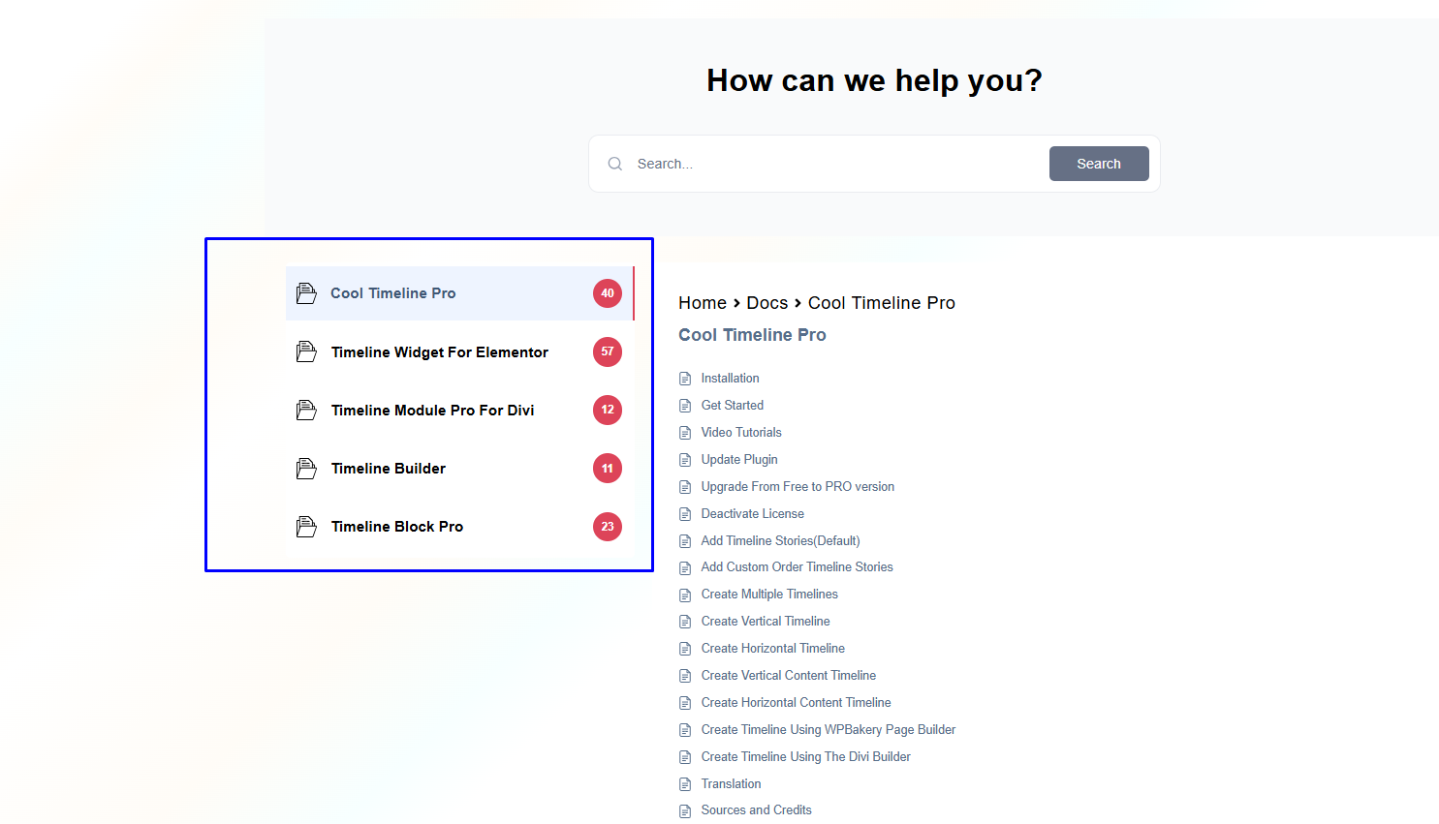The image size is (1439, 824).
Task: Click document icon next to Deactivate License
Action: 685,514
